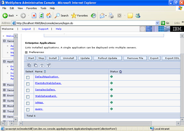Go to the Home page icon
This screenshot has height=131, width=184.
tap(49, 15)
